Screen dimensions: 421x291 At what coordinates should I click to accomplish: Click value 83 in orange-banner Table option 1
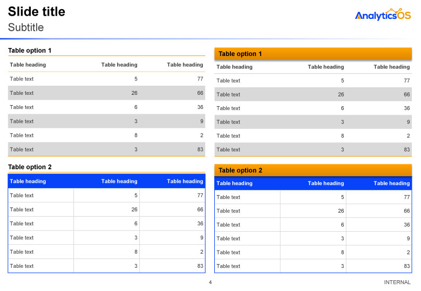click(407, 150)
